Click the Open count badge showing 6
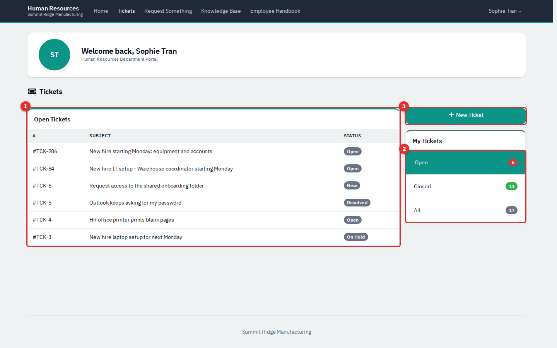 [513, 162]
